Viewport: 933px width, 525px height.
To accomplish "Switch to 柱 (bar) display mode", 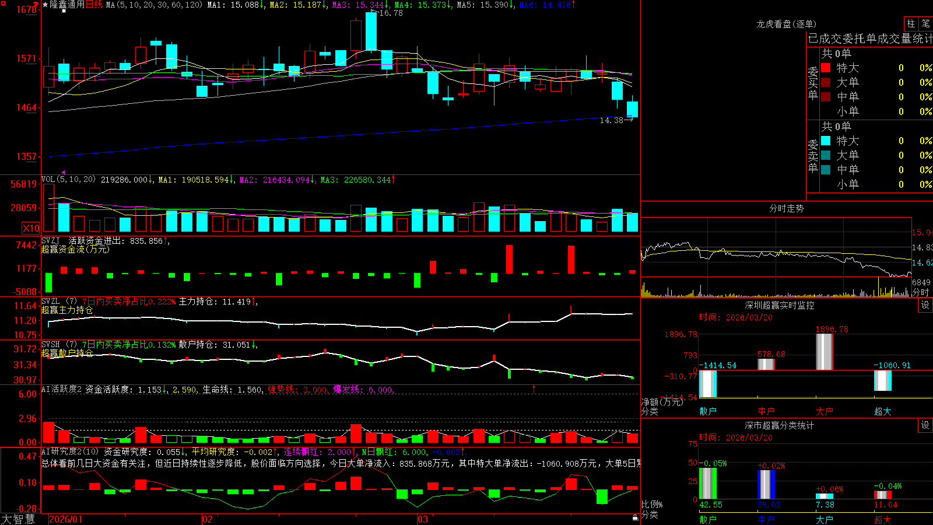I will 911,24.
